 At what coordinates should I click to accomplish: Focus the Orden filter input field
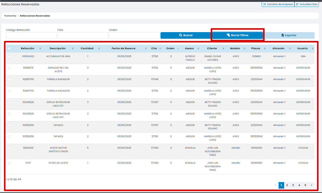[x=134, y=35]
